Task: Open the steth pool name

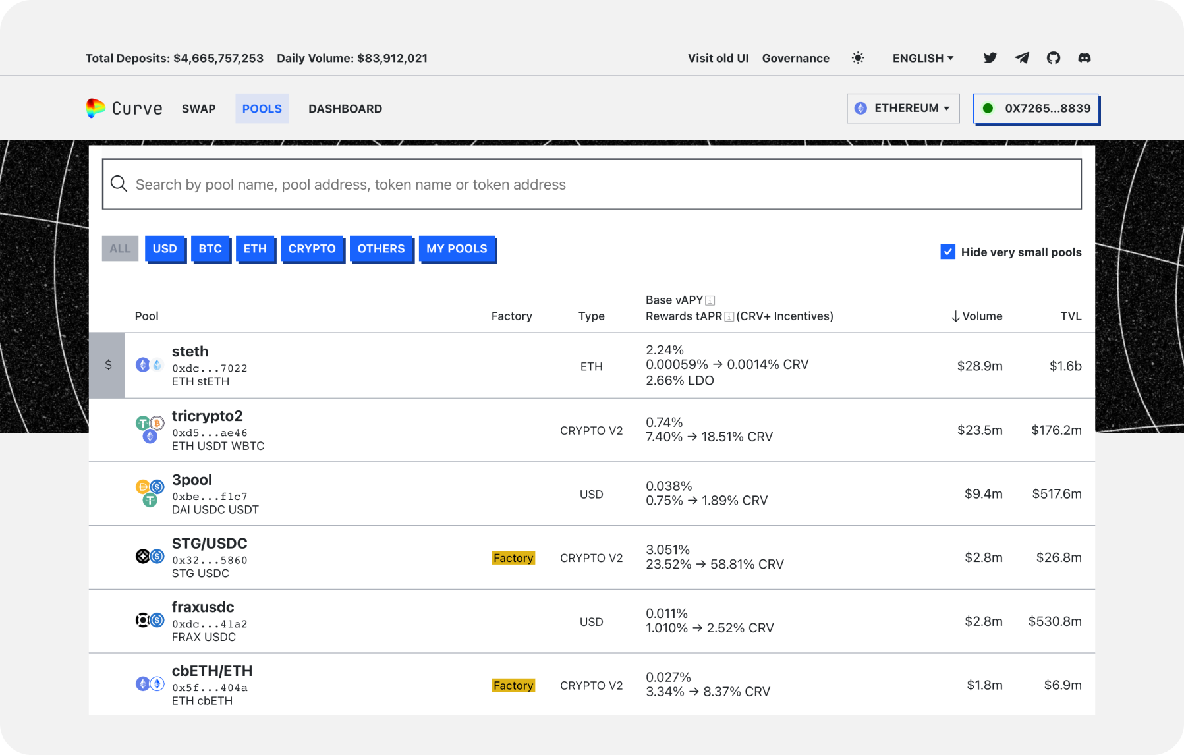Action: tap(190, 351)
